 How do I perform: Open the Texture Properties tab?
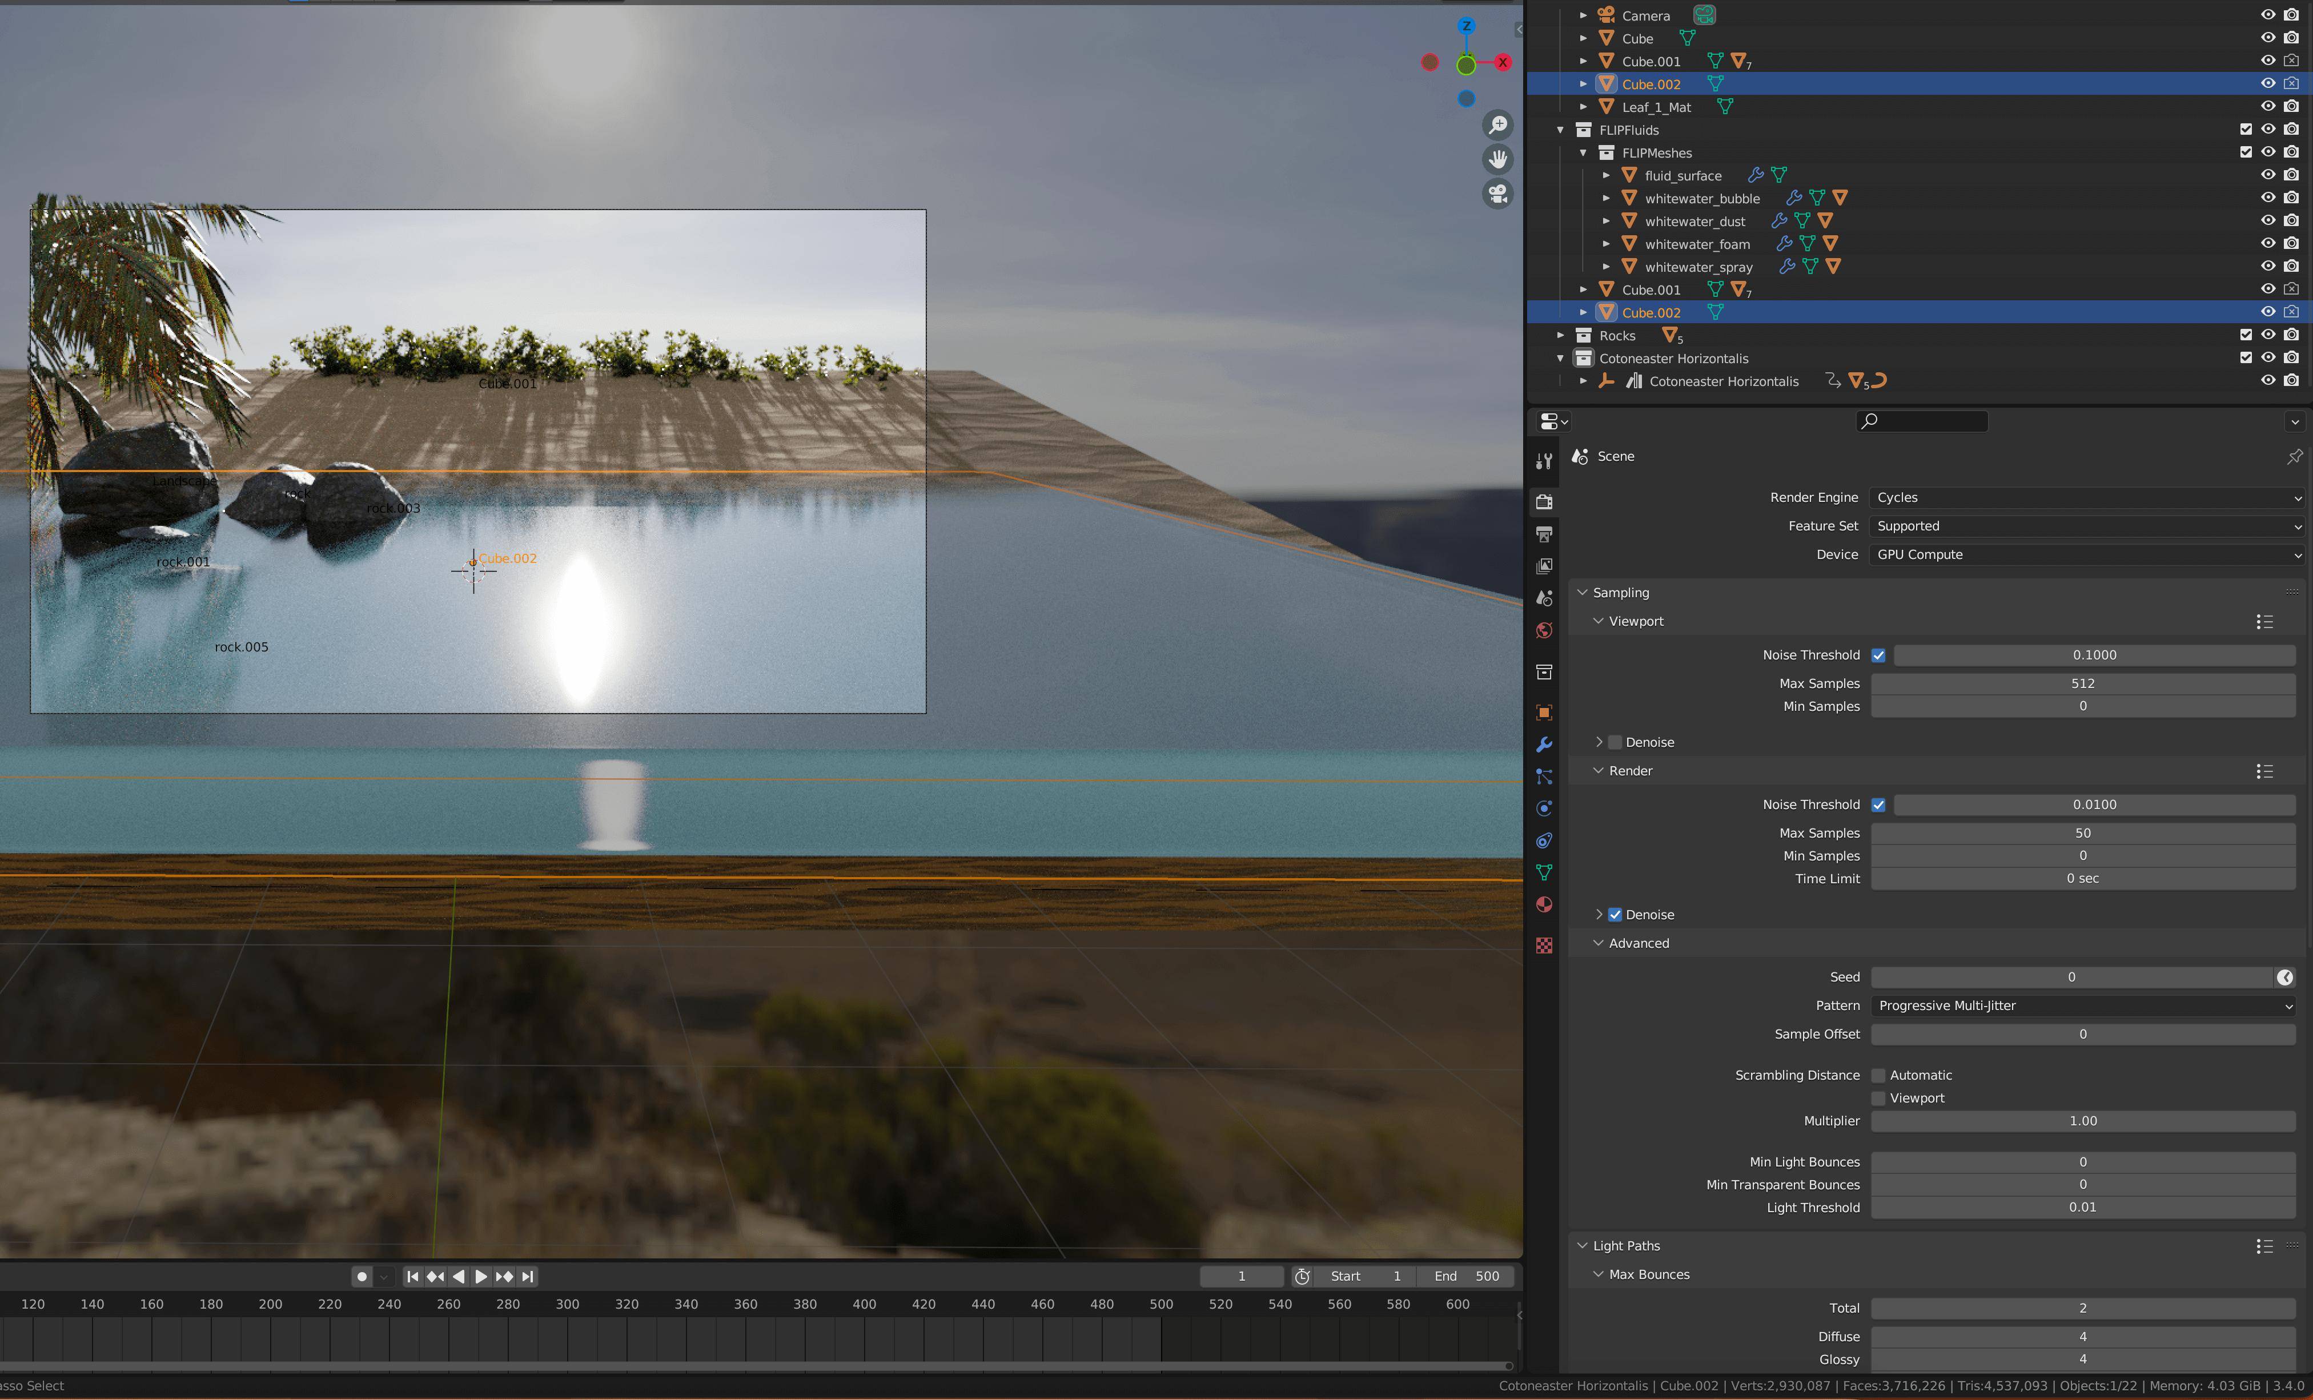[1543, 945]
